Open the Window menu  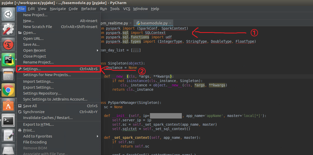click(x=140, y=9)
